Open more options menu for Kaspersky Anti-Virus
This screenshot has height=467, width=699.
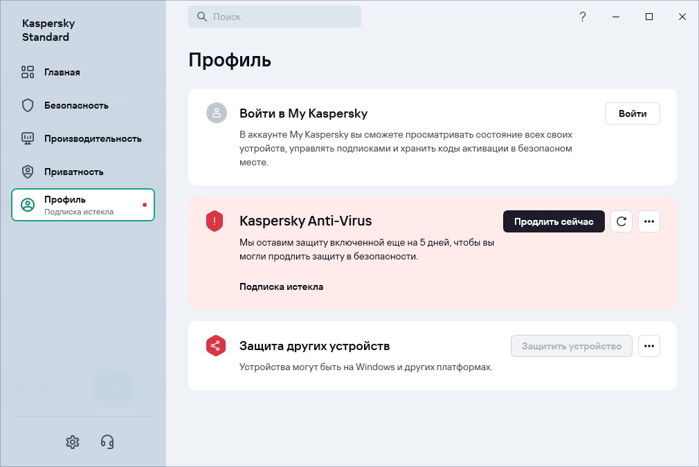click(x=649, y=221)
